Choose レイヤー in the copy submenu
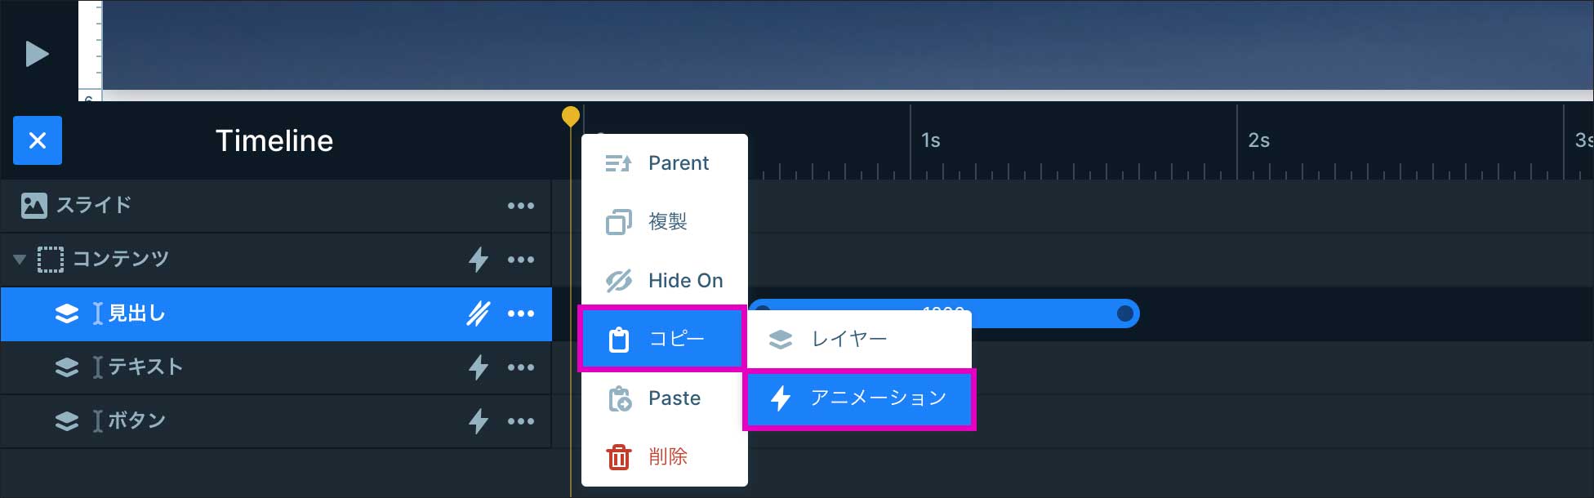Image resolution: width=1594 pixels, height=498 pixels. click(857, 339)
